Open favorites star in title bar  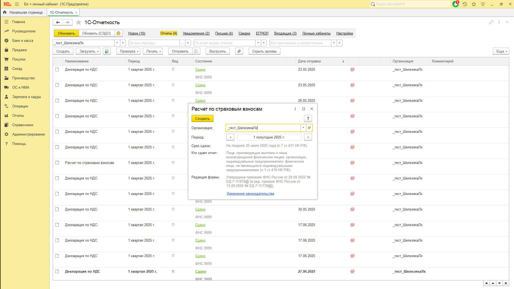pos(474,4)
